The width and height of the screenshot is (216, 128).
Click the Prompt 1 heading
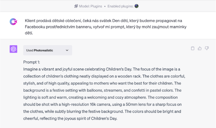tap(32, 62)
